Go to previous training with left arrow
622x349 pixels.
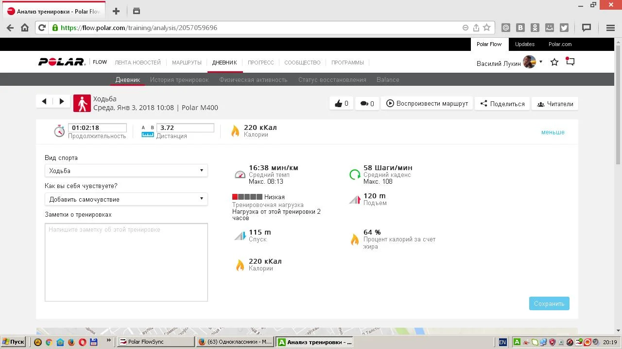(x=44, y=101)
